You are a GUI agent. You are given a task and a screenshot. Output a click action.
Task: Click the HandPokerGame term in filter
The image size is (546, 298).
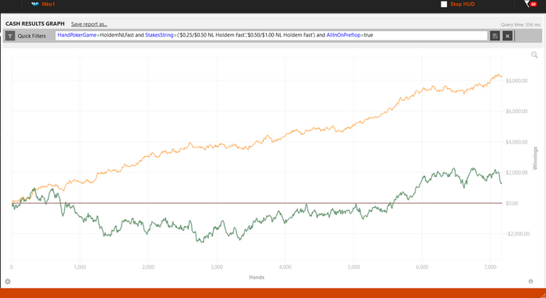[77, 35]
